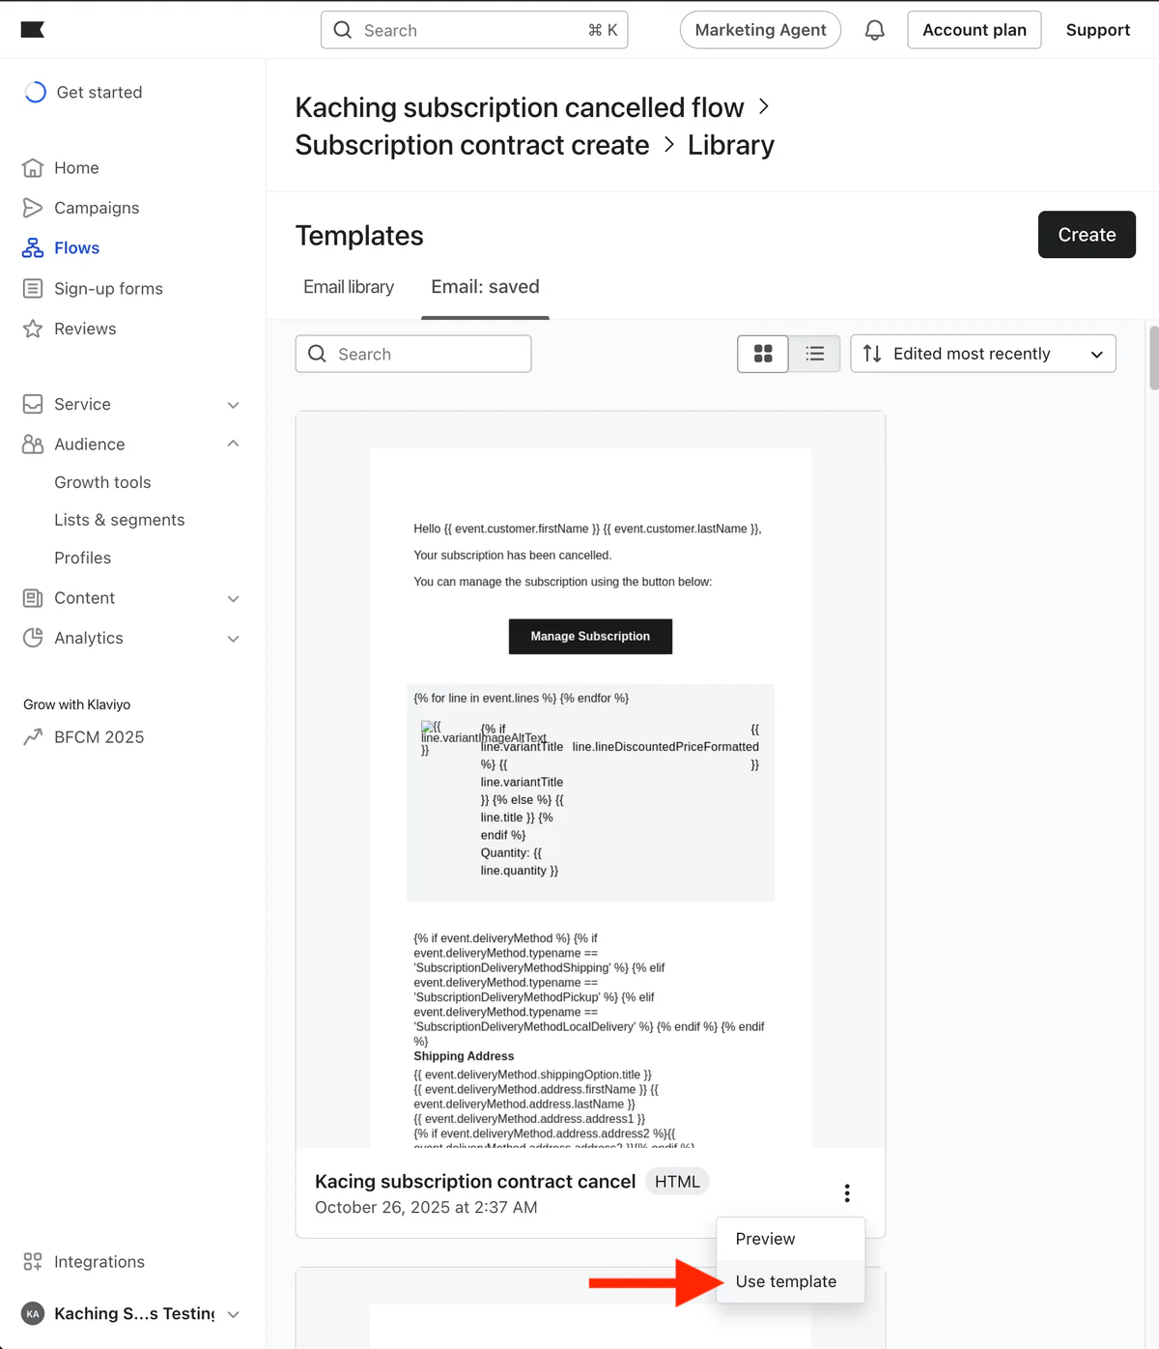Open BFCM 2025 label link
This screenshot has height=1349, width=1159.
pyautogui.click(x=99, y=737)
